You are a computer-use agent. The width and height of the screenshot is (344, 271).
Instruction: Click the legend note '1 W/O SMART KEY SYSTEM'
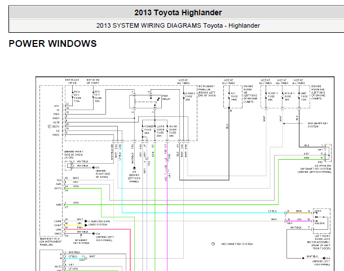pyautogui.click(x=232, y=244)
